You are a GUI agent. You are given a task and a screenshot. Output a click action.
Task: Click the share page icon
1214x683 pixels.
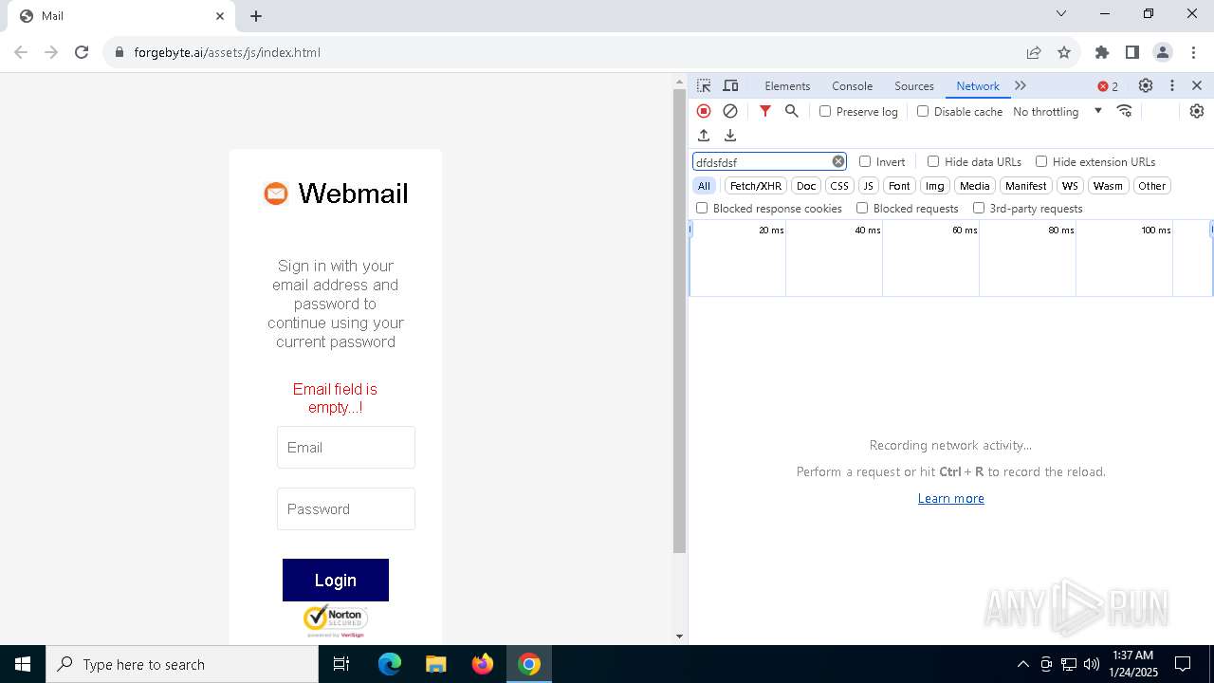coord(1034,52)
